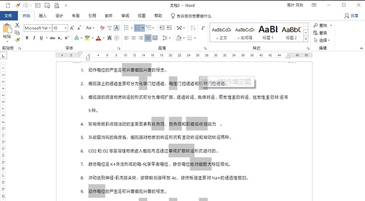Decrease the paragraph indent
The width and height of the screenshot is (365, 201).
pyautogui.click(x=162, y=28)
